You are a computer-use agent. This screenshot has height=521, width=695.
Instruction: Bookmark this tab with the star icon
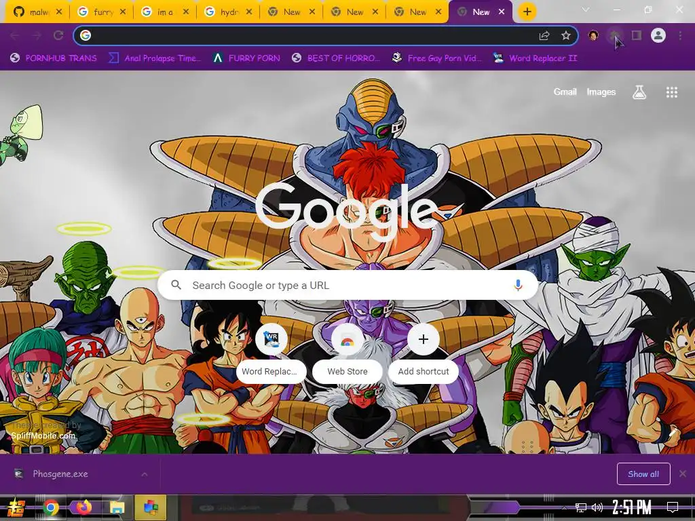(565, 35)
